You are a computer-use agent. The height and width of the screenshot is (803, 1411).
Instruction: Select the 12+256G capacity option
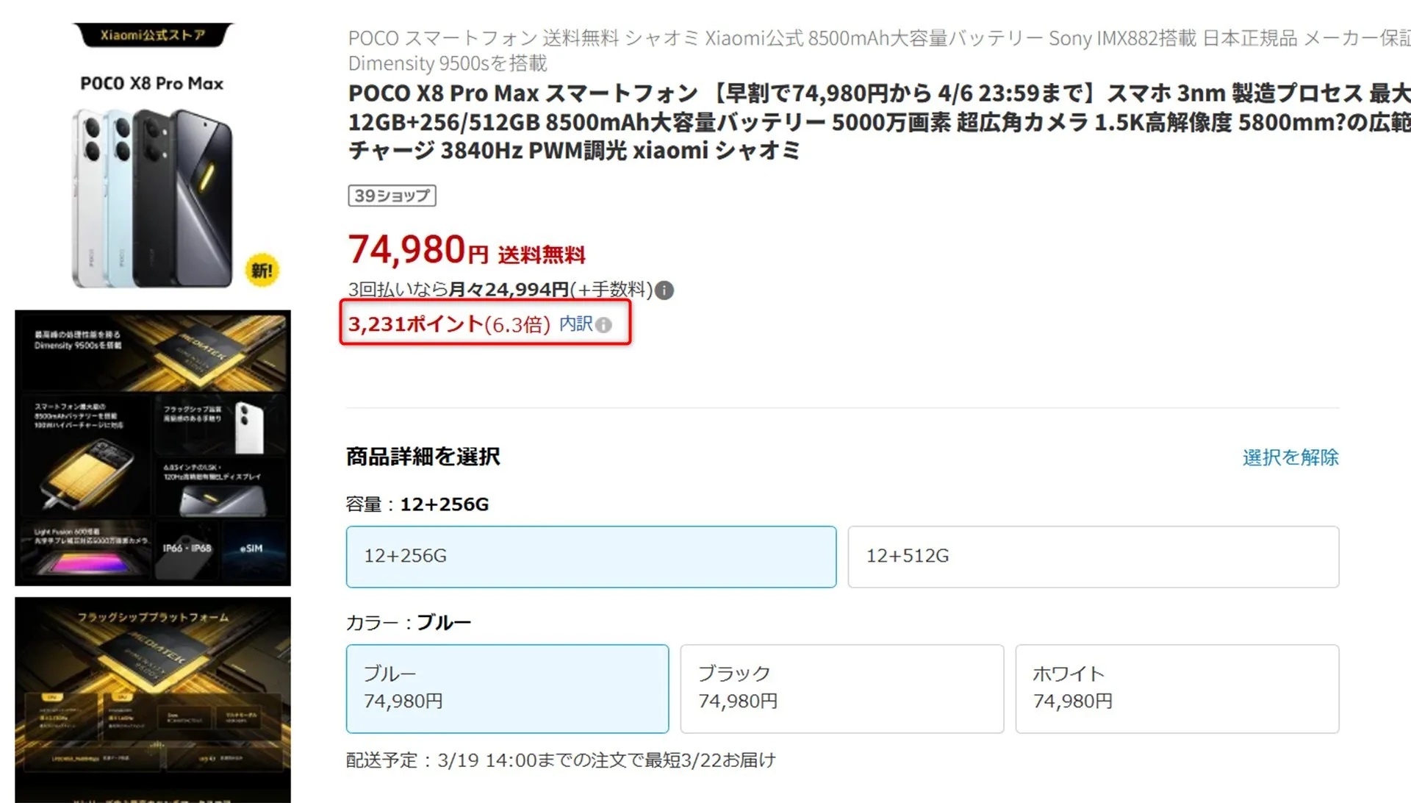pos(591,557)
